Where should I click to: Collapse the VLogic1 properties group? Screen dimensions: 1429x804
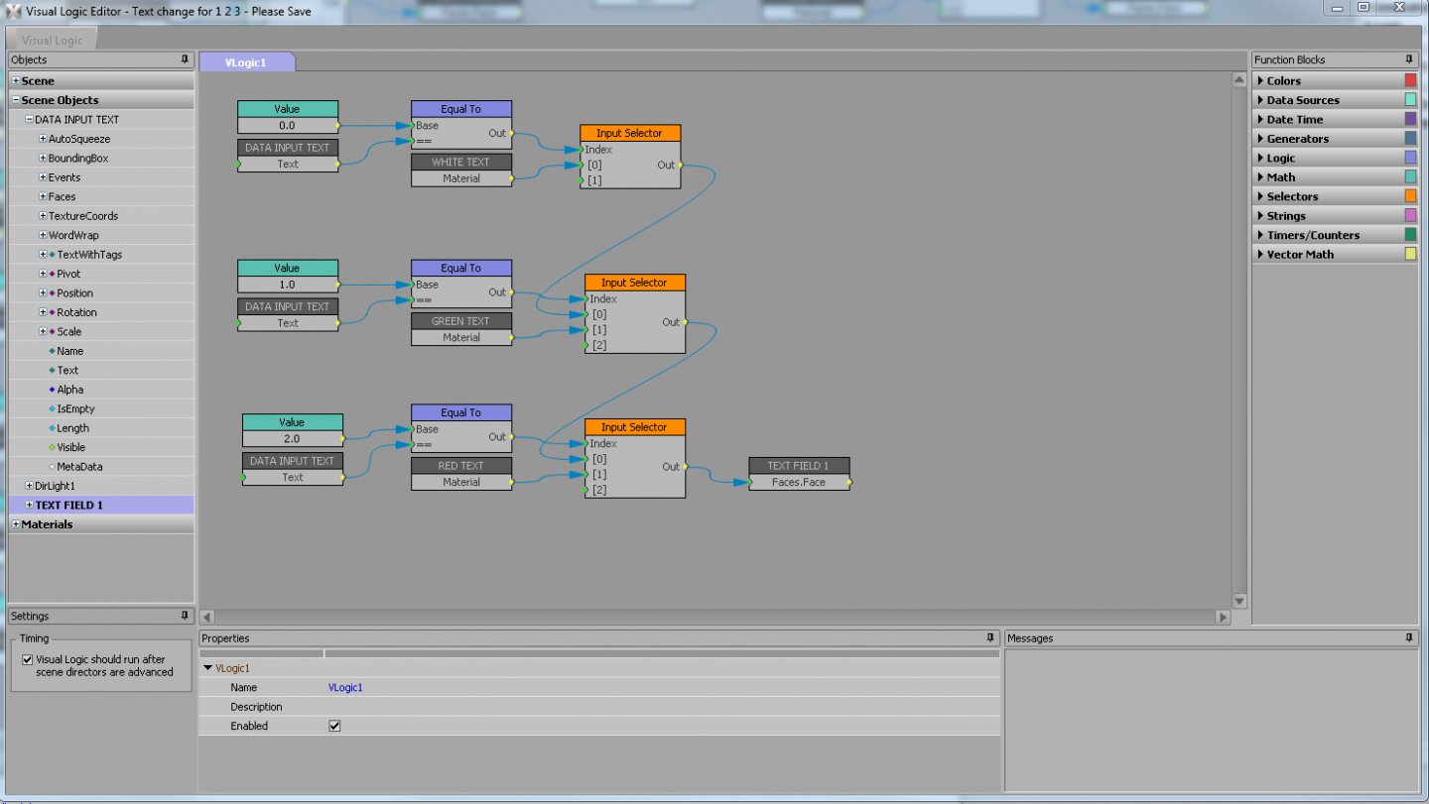[x=207, y=668]
